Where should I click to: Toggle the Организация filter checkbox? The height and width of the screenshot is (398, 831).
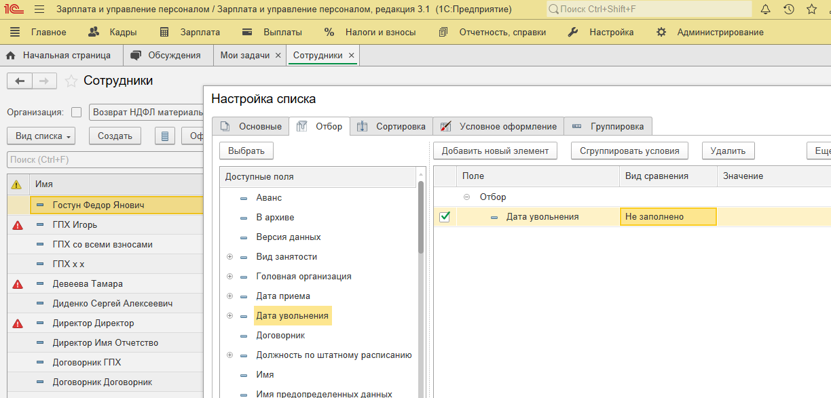coord(76,113)
